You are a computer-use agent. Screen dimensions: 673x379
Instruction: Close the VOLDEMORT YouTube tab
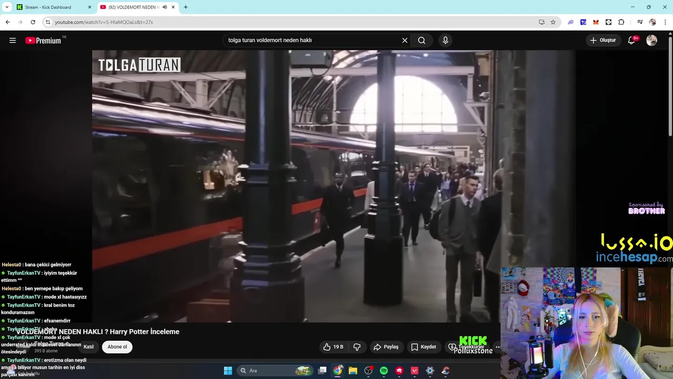pos(174,7)
